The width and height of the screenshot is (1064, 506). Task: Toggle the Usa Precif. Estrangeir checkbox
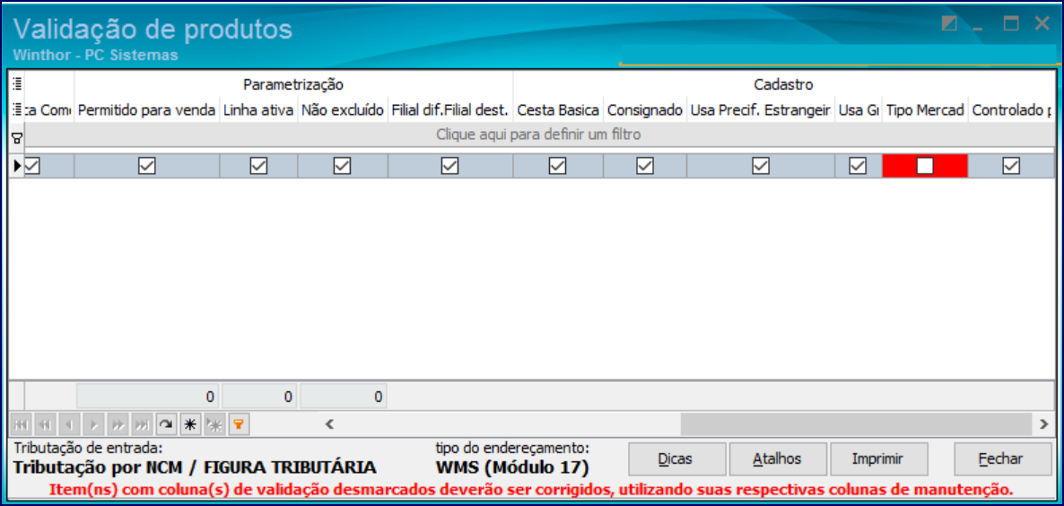click(x=760, y=166)
